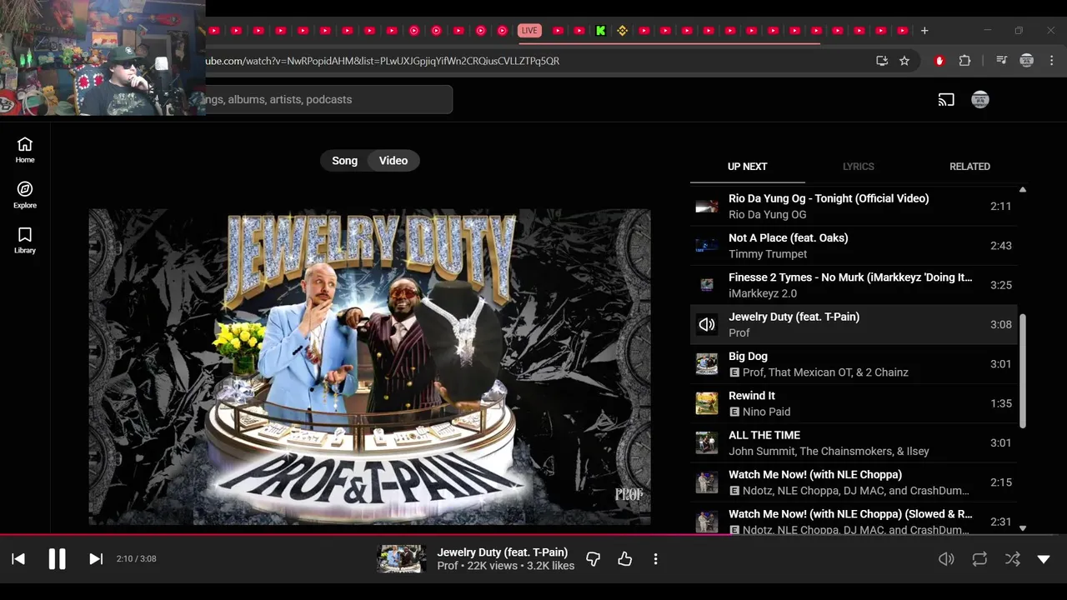Open account avatar menu

(980, 100)
